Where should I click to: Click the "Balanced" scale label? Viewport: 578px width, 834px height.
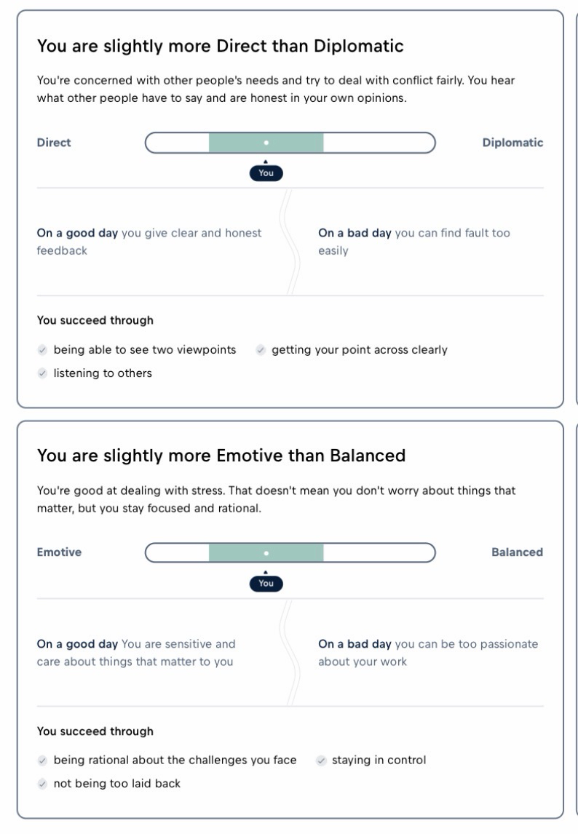point(517,552)
